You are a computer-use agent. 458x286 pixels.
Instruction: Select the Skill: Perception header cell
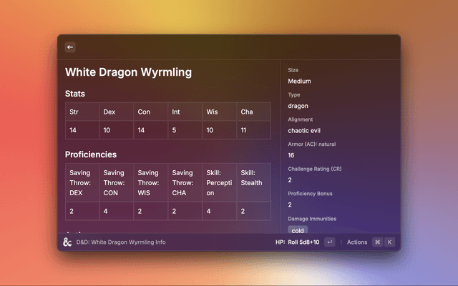pos(219,182)
